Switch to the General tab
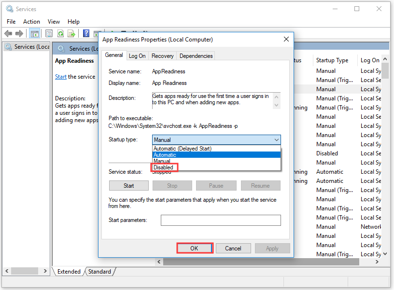394x290 pixels. click(114, 55)
